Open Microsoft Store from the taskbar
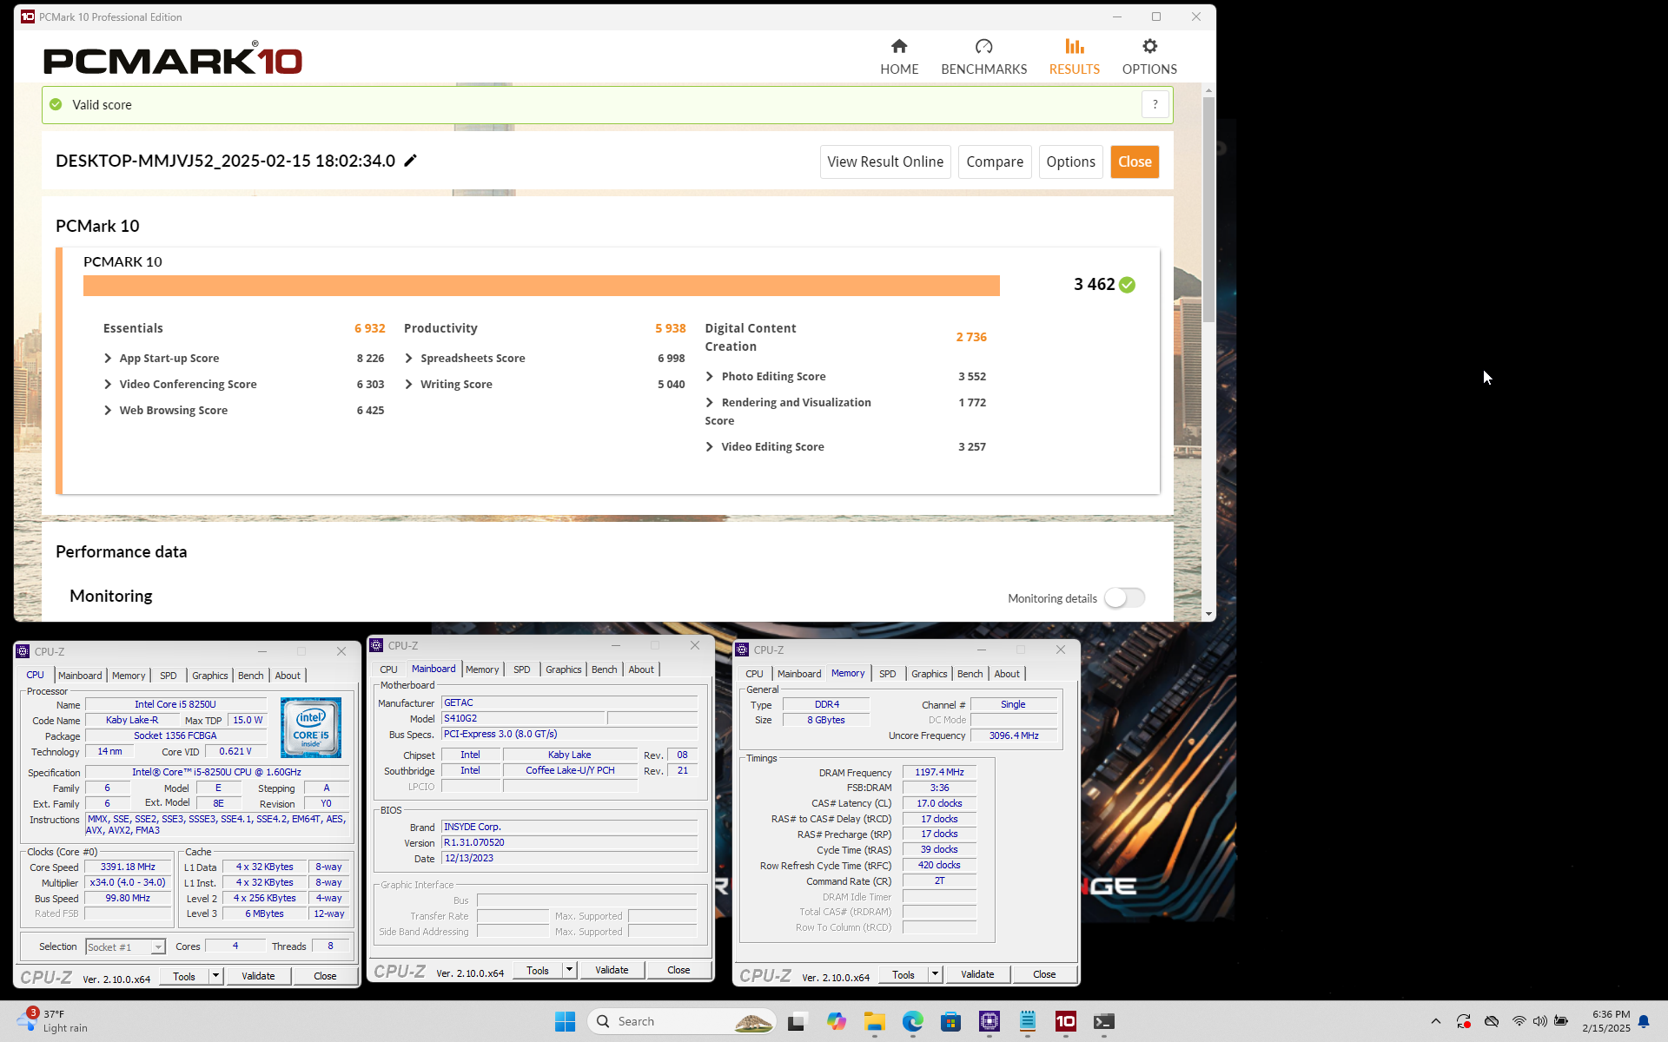 (x=950, y=1021)
